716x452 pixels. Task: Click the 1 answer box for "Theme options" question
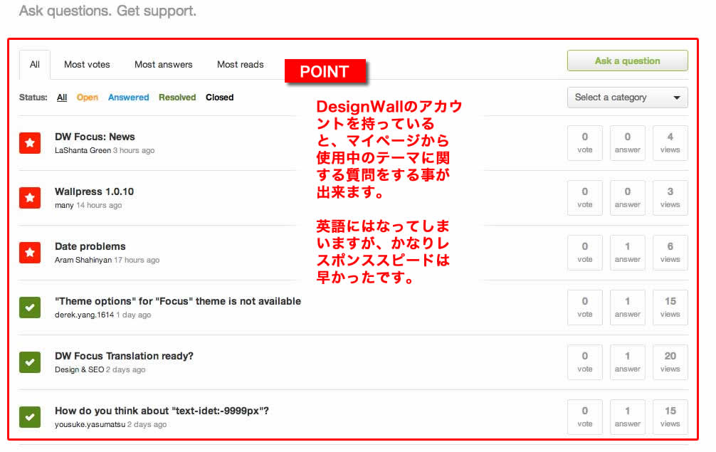coord(628,308)
